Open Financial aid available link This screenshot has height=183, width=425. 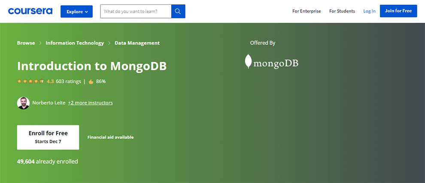pyautogui.click(x=110, y=137)
